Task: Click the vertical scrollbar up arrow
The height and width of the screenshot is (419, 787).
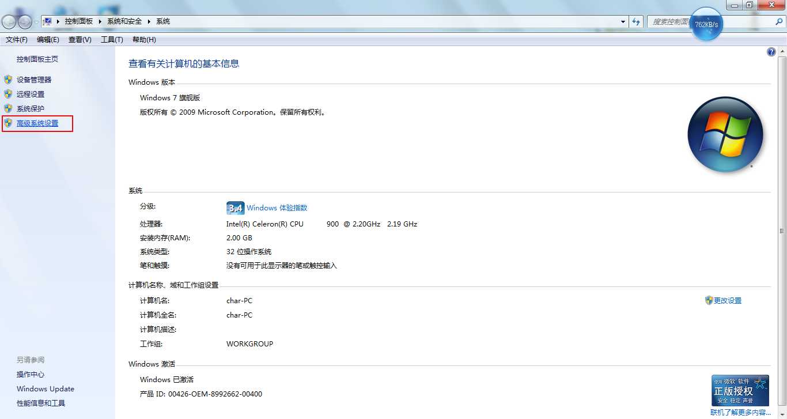Action: click(782, 52)
